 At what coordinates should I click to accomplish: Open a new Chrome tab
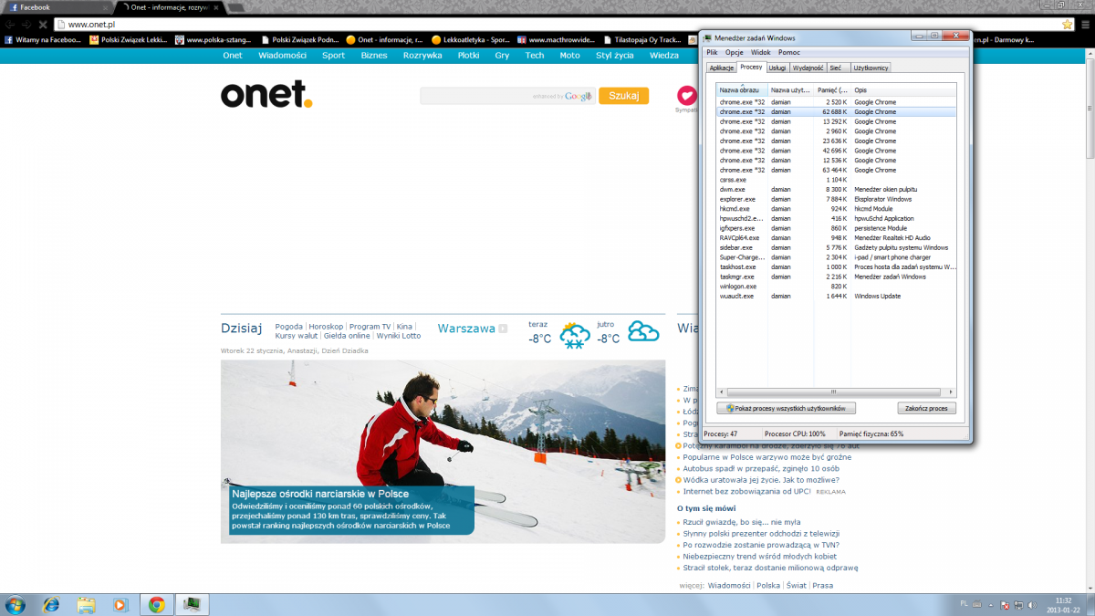(235, 7)
